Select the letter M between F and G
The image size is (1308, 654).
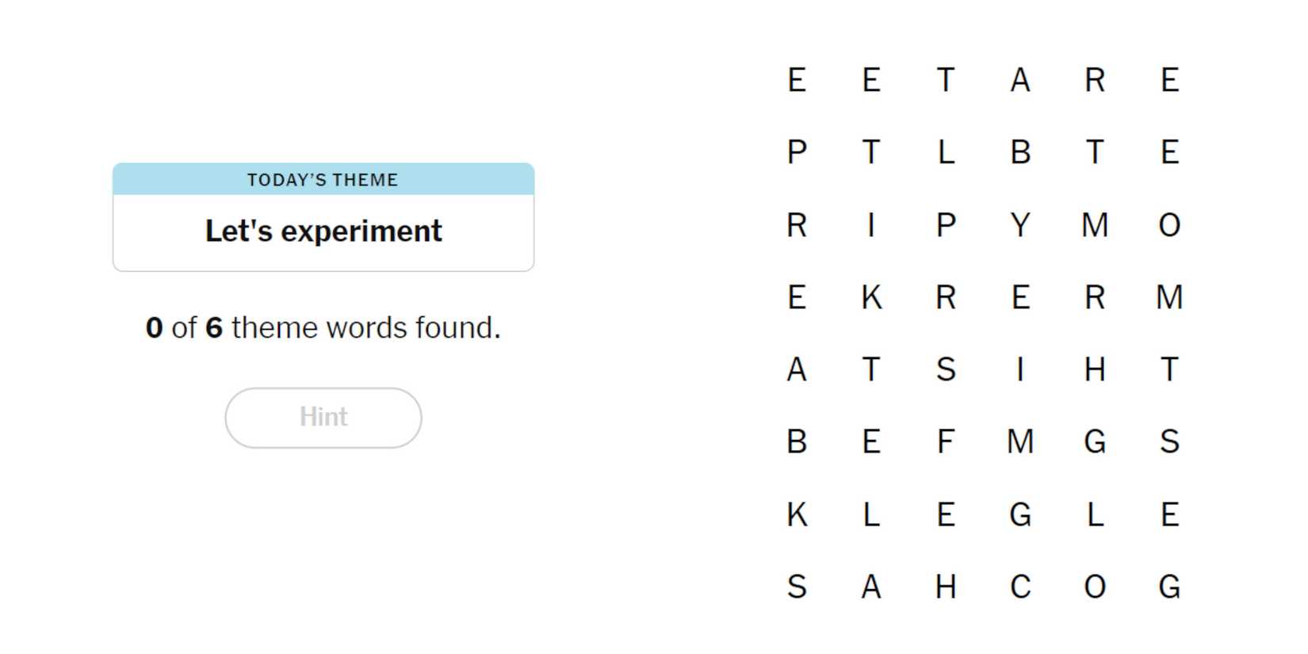tap(1019, 442)
